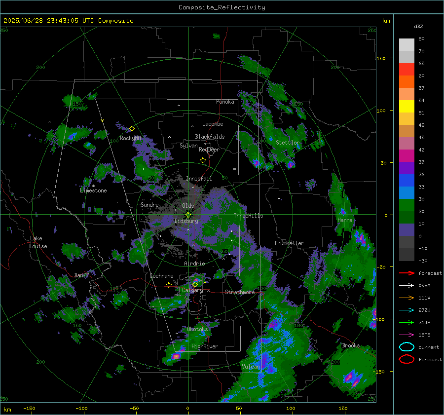Click the Brooks map label
444x415 pixels.
pyautogui.click(x=351, y=345)
